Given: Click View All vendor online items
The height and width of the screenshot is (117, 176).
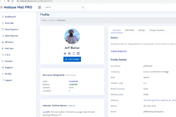Looking at the screenshot, I should pos(72,106).
